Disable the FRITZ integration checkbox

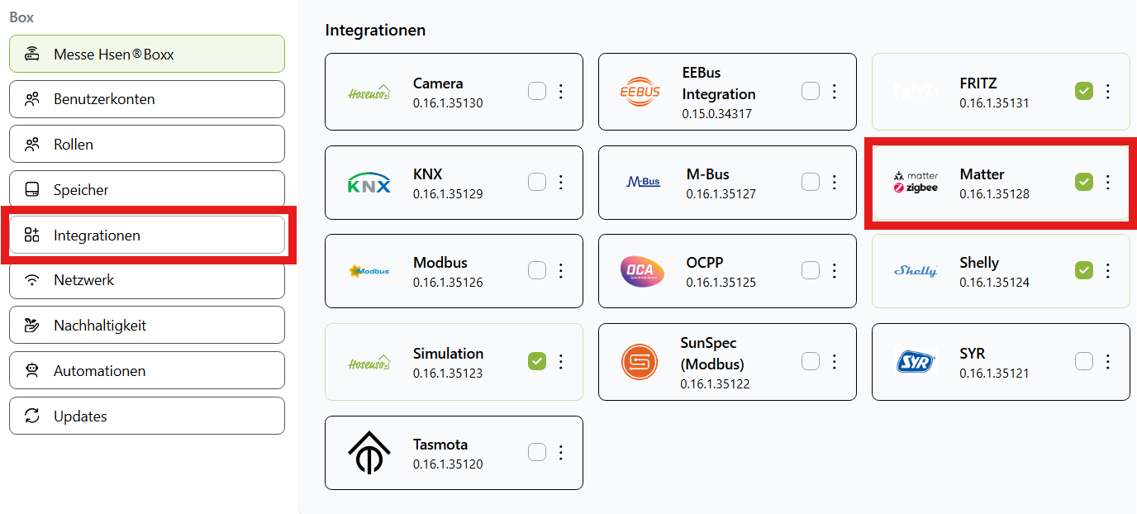coord(1084,92)
